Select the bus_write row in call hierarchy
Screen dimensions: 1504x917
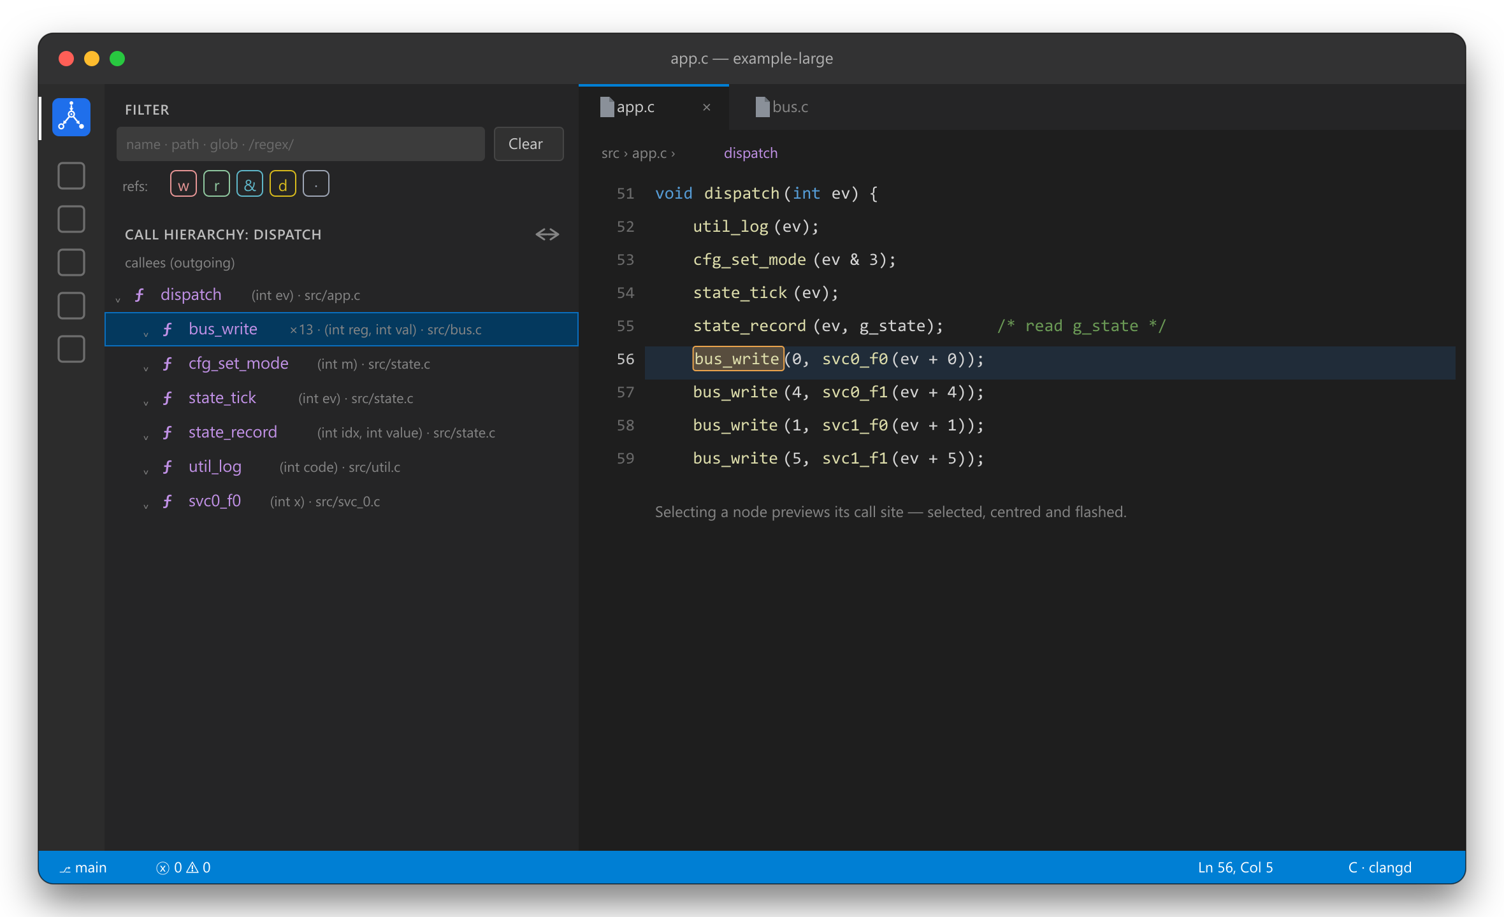pyautogui.click(x=342, y=329)
